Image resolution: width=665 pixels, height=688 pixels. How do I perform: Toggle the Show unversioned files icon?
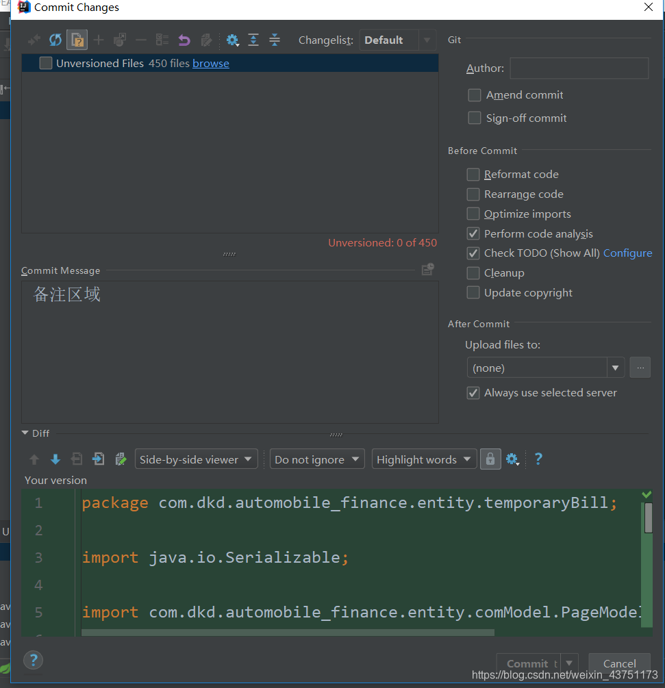coord(77,40)
